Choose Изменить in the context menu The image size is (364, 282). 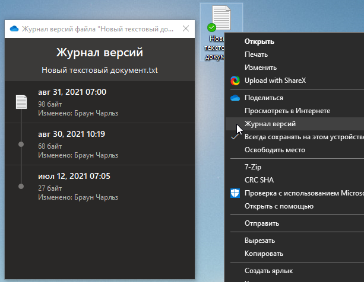click(295, 68)
